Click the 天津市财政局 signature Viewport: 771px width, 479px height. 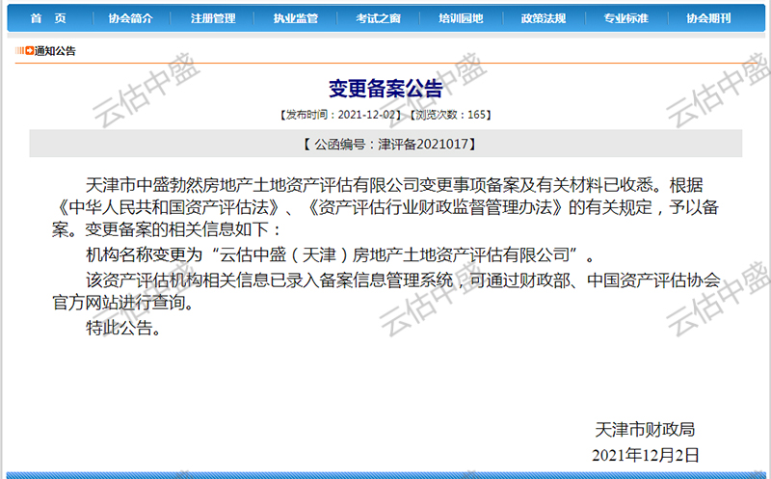[645, 430]
